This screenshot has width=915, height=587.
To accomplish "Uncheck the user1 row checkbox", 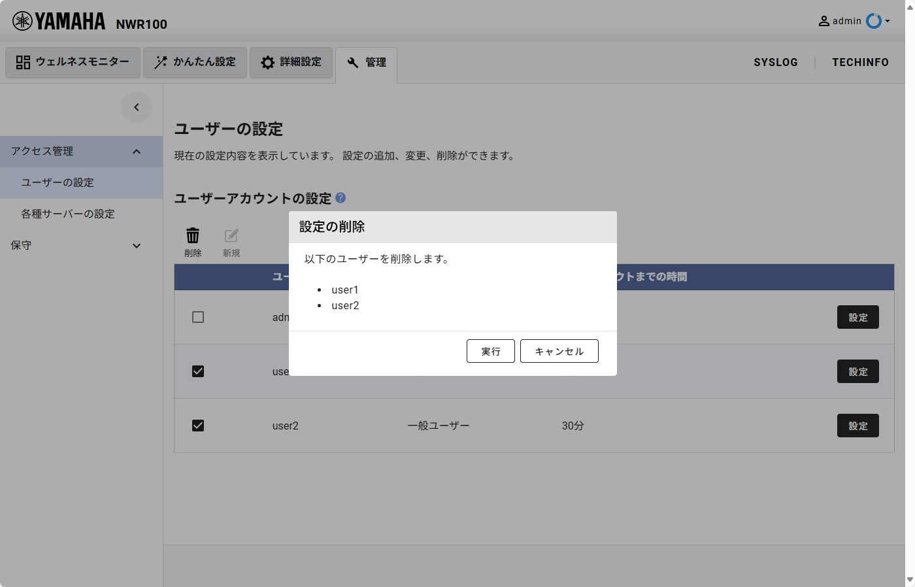I will (198, 371).
